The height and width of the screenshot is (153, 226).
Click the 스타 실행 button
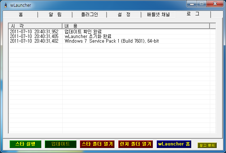(25, 144)
